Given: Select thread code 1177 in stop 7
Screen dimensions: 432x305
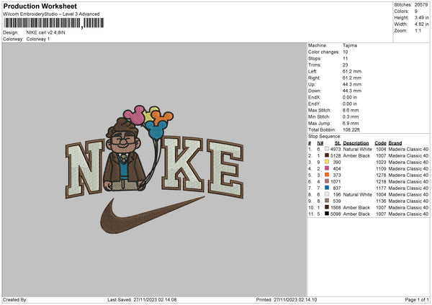Looking at the screenshot, I should point(381,188).
